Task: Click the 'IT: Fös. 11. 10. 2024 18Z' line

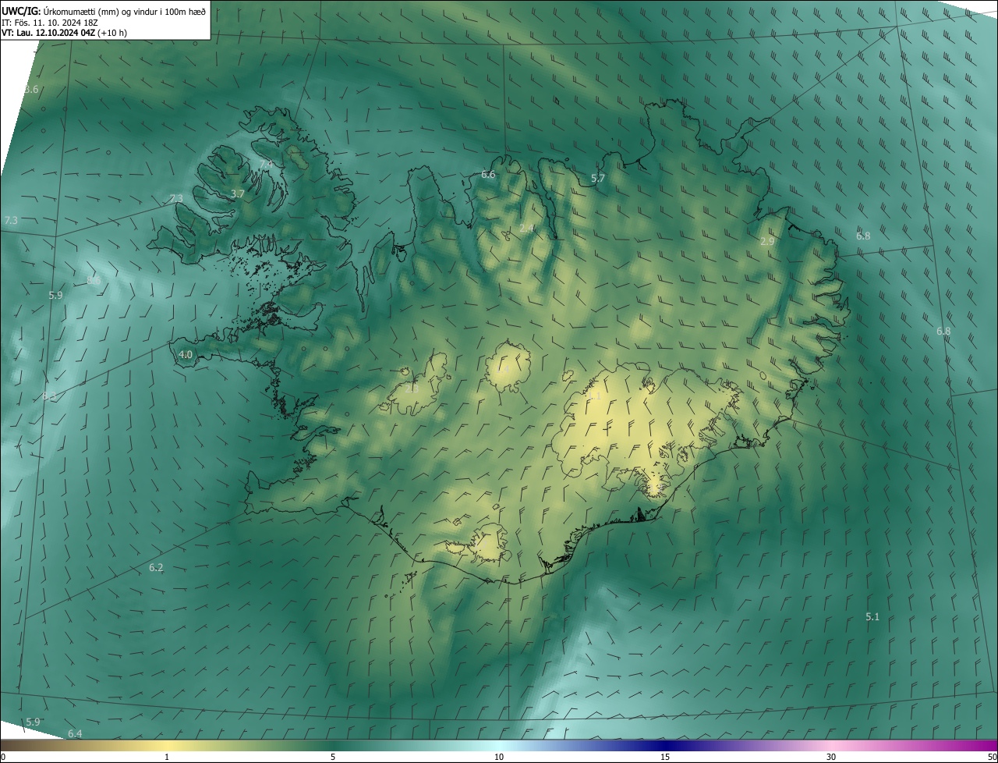Action: 50,22
